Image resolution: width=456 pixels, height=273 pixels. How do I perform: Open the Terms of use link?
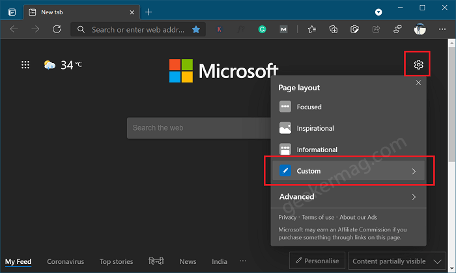(x=318, y=217)
